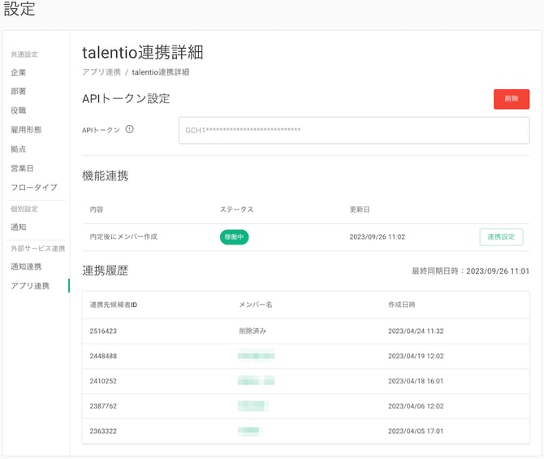Viewport: 544px width, 459px height.
Task: Click the blurred member name for 2448488
Action: [256, 356]
